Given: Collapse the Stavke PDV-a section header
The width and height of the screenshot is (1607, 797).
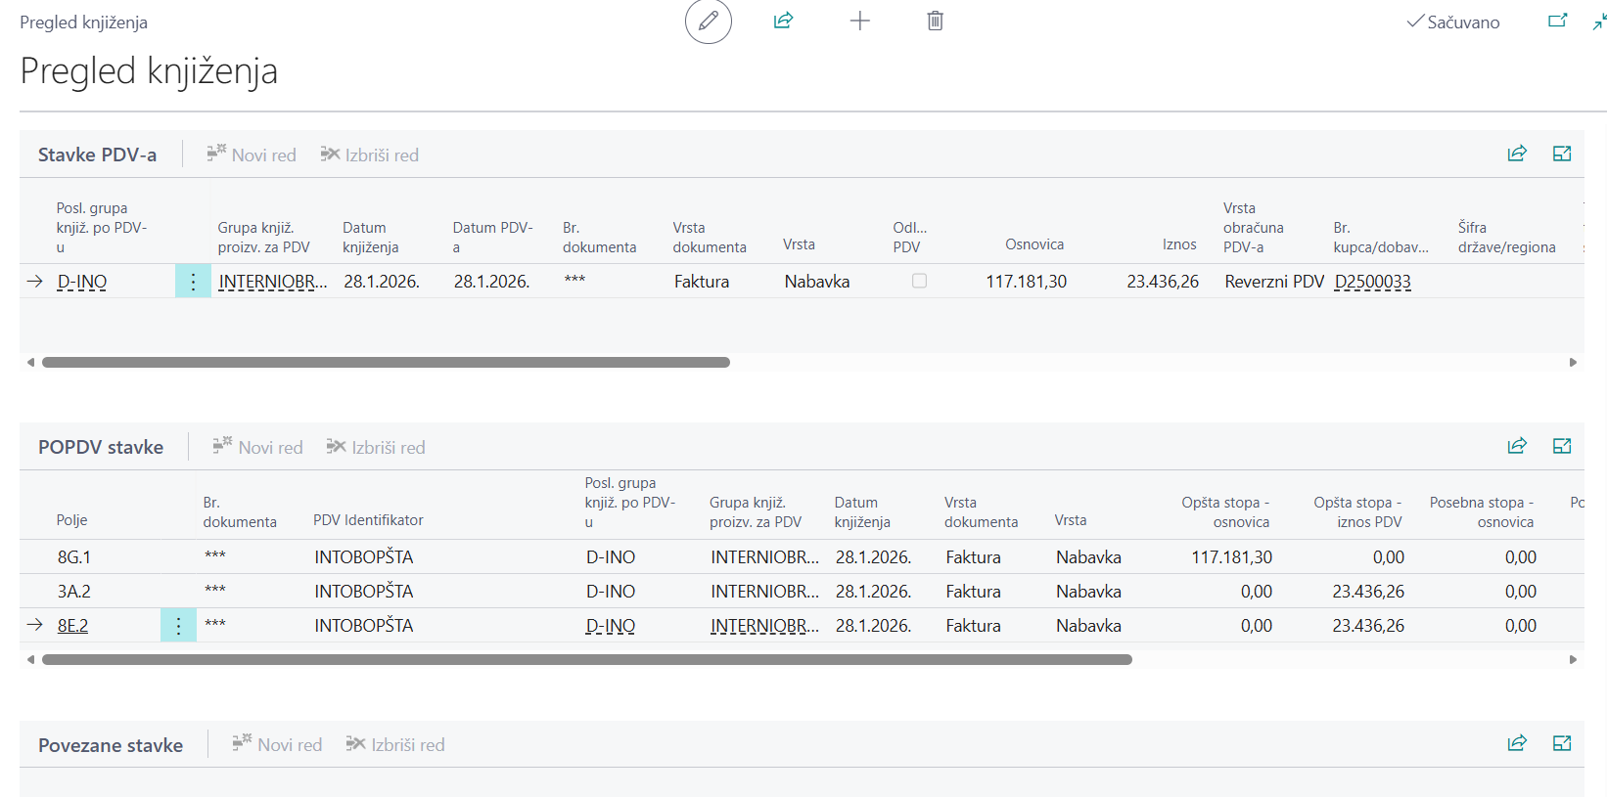Looking at the screenshot, I should 97,155.
